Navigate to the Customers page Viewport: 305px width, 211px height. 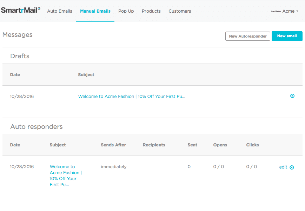180,11
